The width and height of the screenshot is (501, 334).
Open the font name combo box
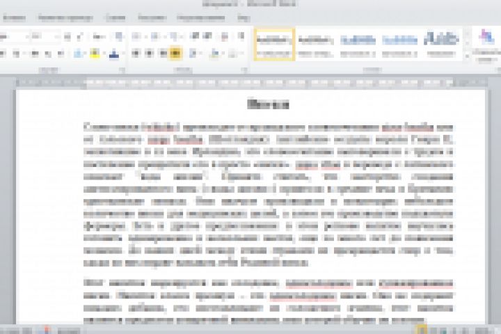[13, 37]
